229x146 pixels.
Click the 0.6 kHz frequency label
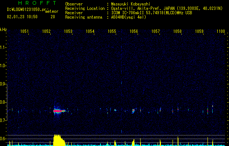click(x=3, y=139)
